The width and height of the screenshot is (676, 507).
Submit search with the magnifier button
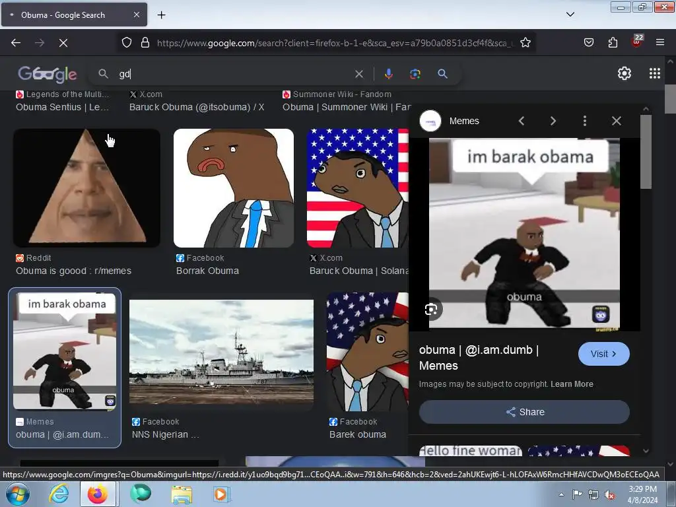tap(442, 74)
